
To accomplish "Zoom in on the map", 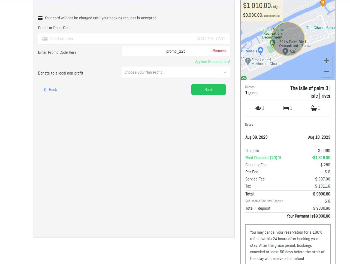I will [327, 61].
